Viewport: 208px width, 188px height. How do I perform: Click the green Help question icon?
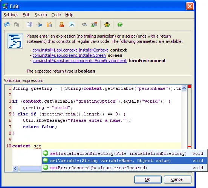coord(120,24)
